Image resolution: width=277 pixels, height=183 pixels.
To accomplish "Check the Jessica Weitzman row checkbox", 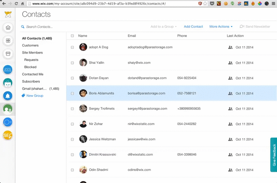I will pos(72,139).
